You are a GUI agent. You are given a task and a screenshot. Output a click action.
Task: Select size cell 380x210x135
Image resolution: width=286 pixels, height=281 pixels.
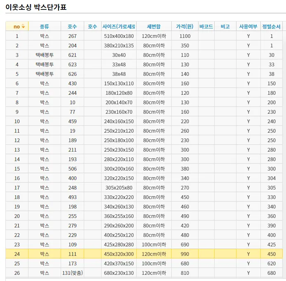[119, 45]
